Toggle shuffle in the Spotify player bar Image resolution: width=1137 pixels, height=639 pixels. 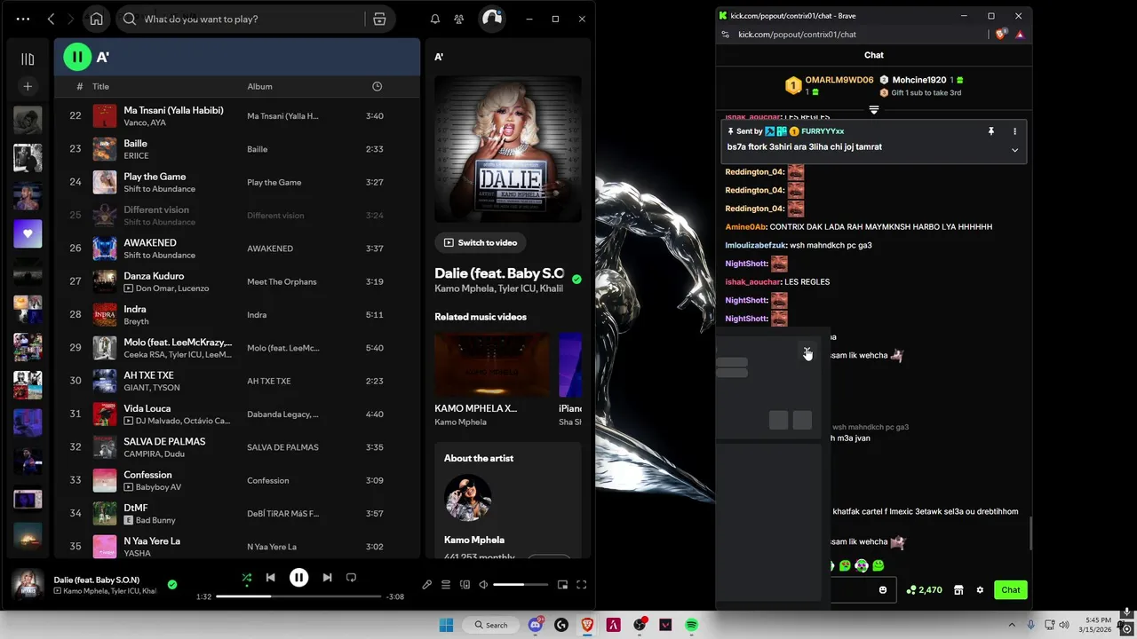point(247,578)
